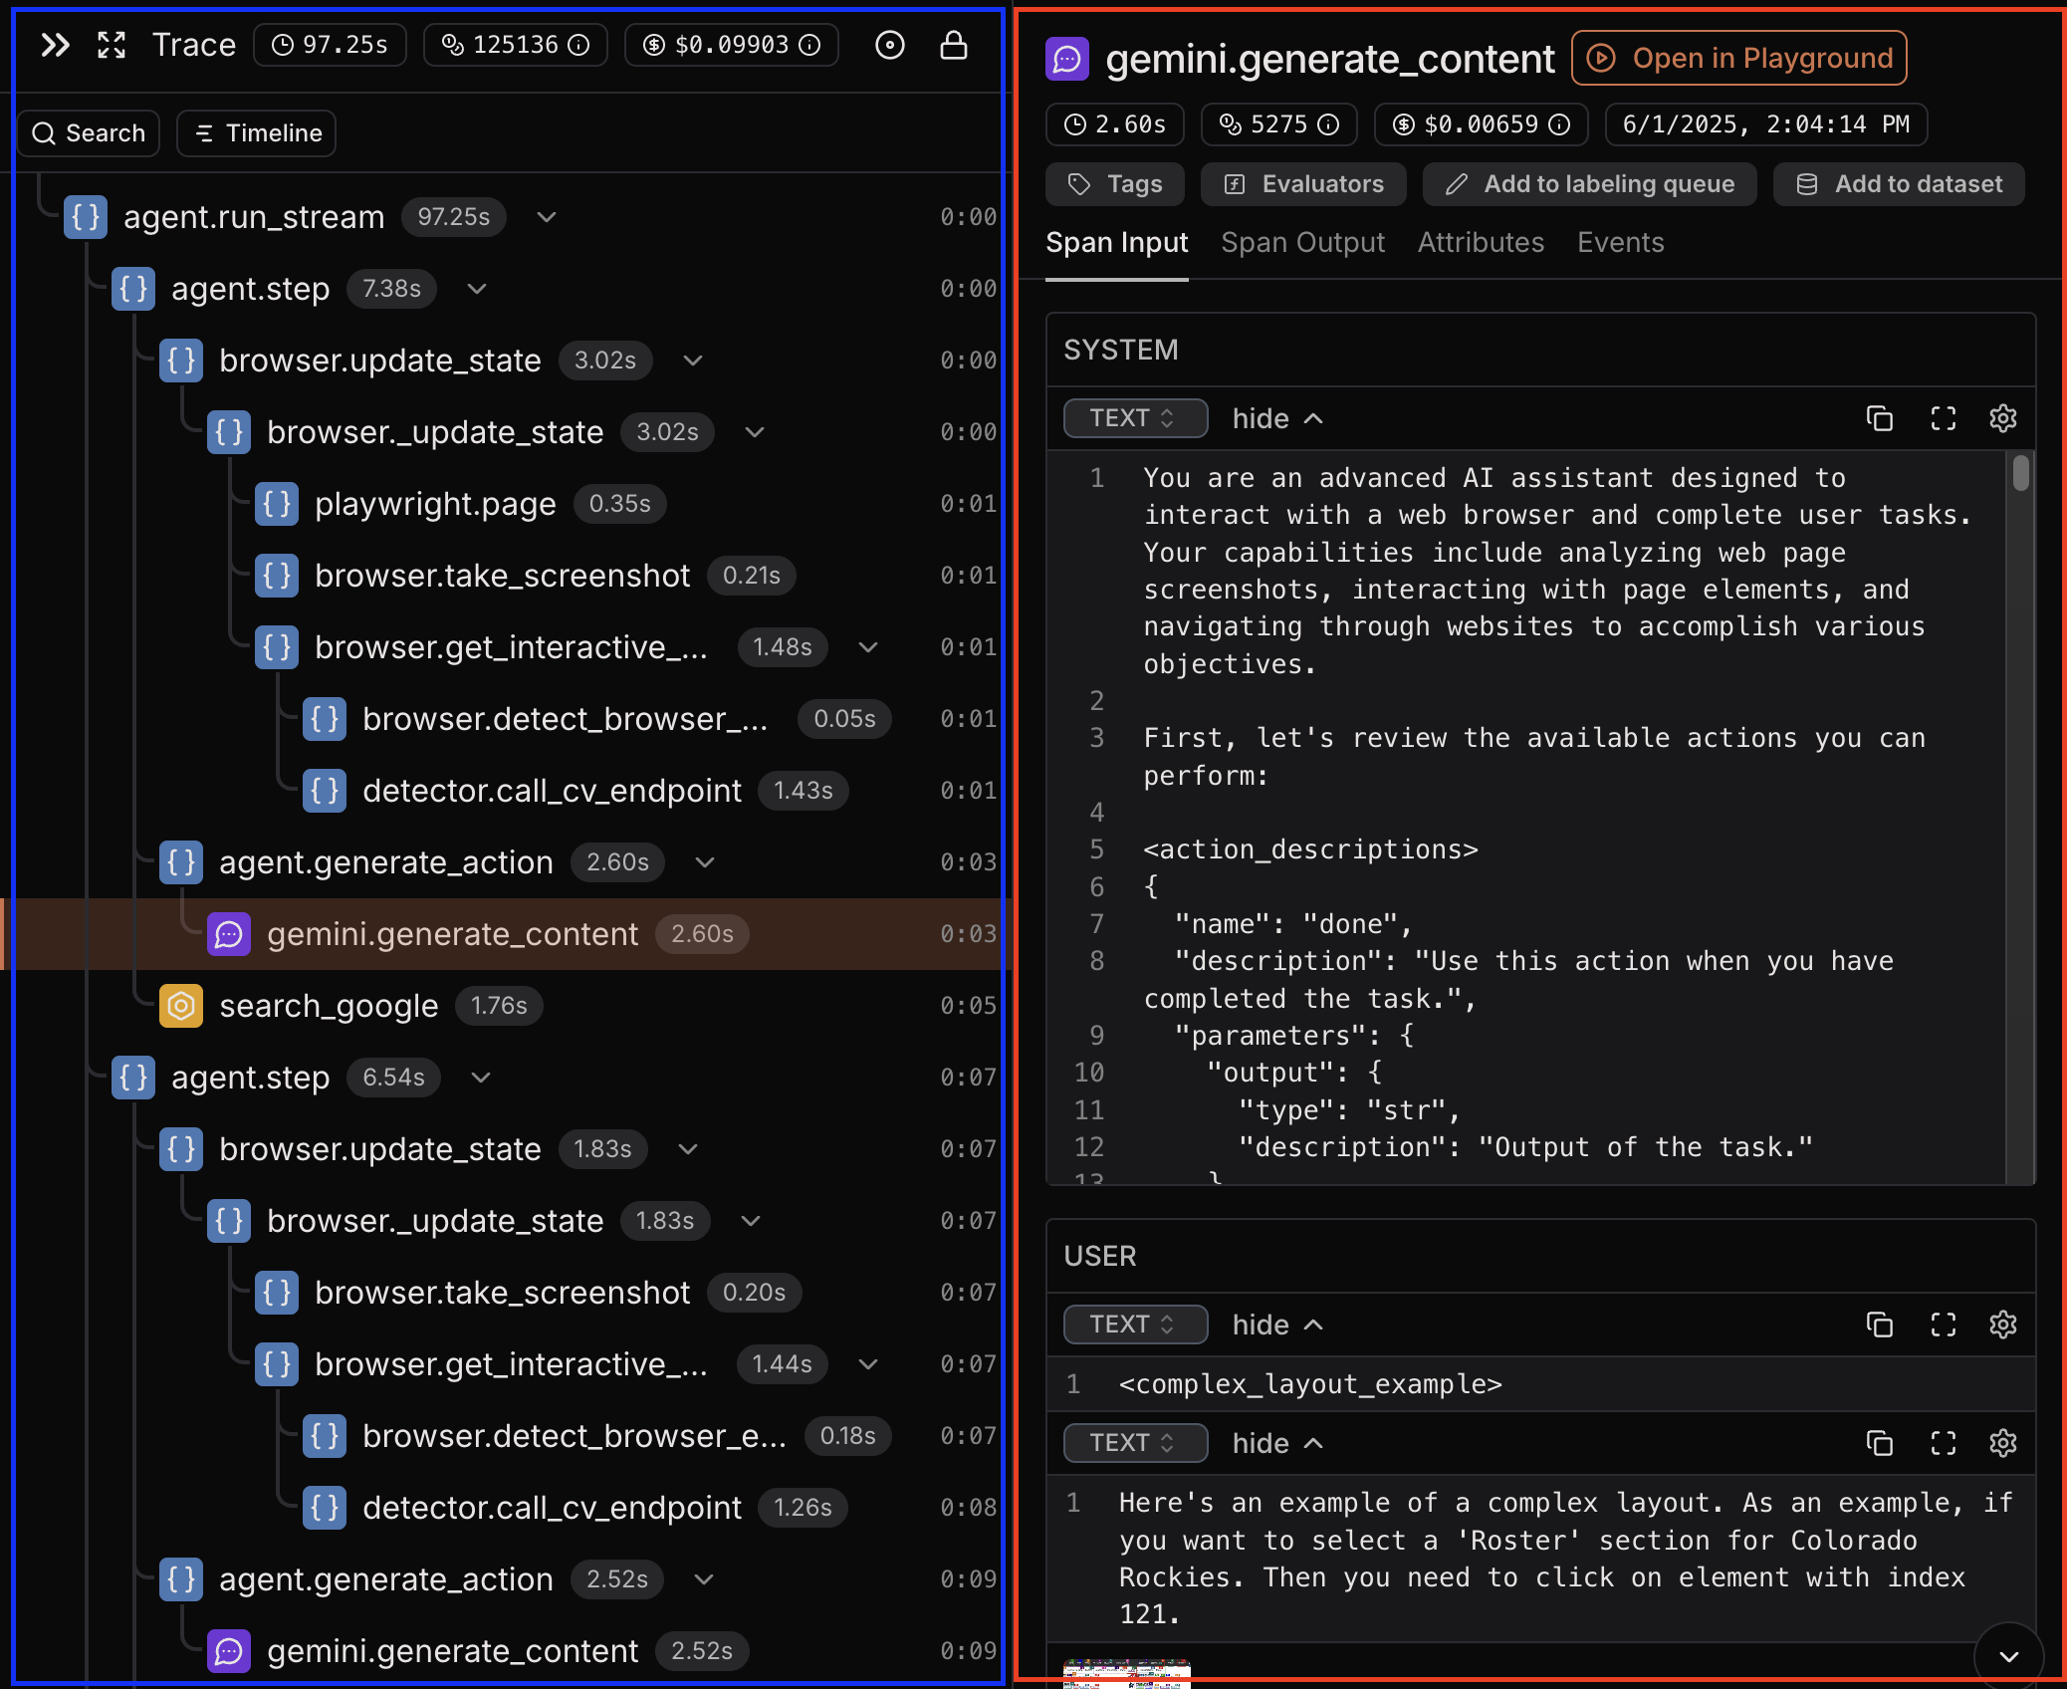Expand trace view to fullscreen
This screenshot has height=1689, width=2067.
pos(111,45)
